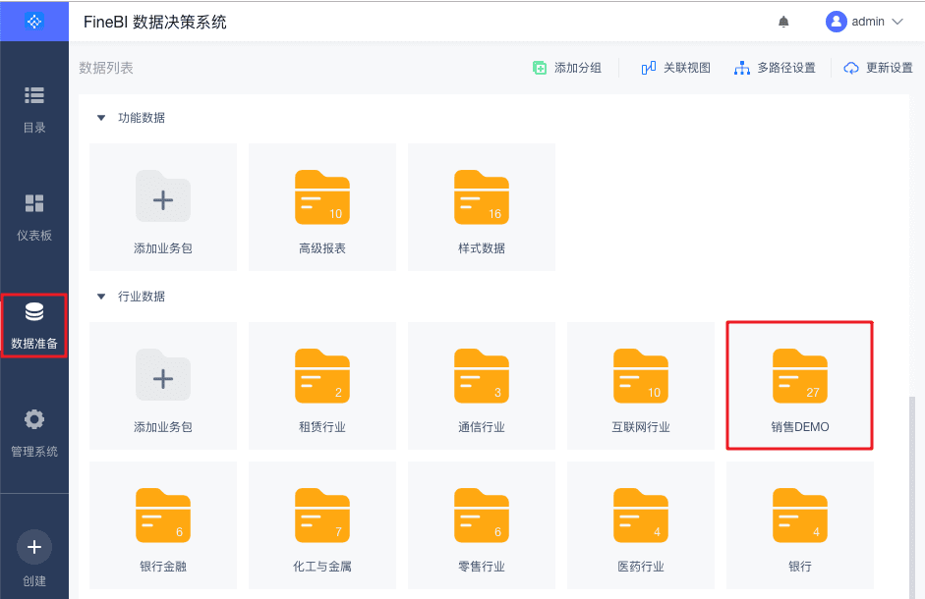Open 关联视图 text link
The image size is (925, 599).
click(687, 68)
